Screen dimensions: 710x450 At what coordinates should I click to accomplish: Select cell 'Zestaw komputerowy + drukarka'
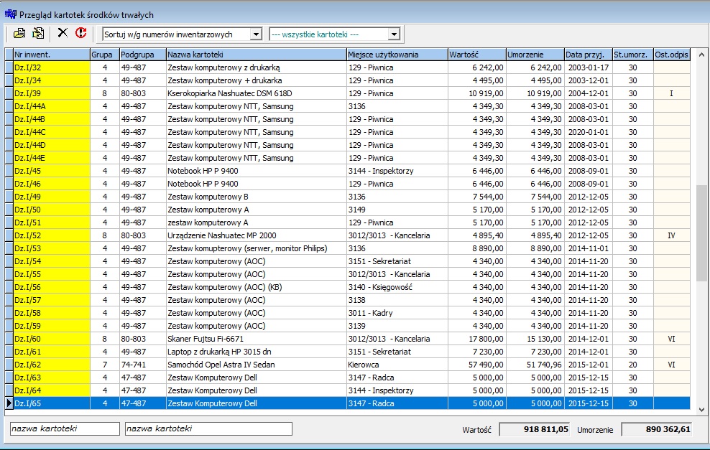point(257,80)
